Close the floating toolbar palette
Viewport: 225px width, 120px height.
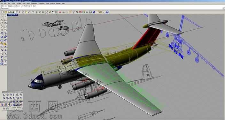click(22, 92)
